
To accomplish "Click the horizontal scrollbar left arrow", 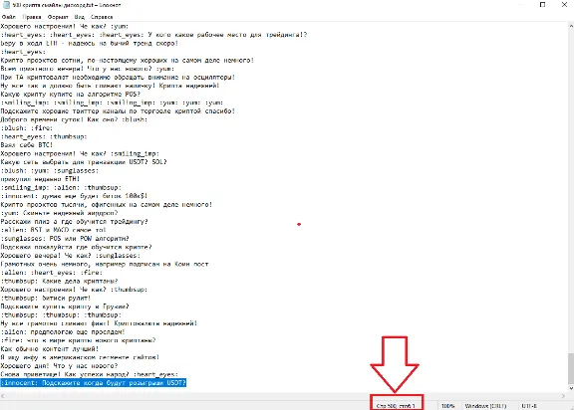I will pyautogui.click(x=3, y=396).
